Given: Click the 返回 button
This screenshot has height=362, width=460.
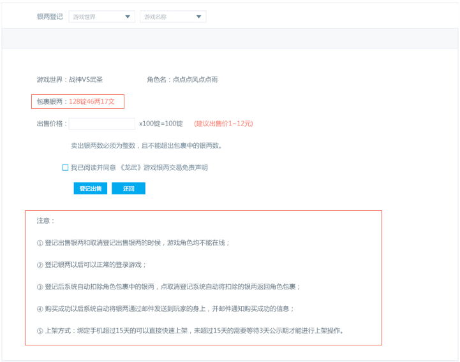Looking at the screenshot, I should pos(128,189).
